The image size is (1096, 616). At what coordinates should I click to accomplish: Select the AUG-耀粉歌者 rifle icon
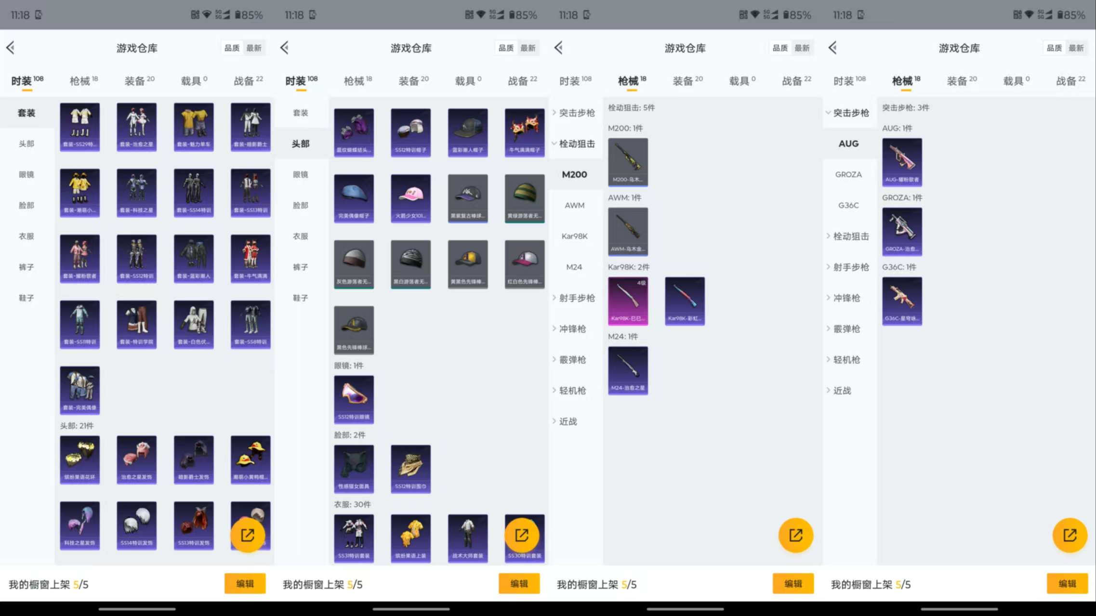tap(902, 162)
